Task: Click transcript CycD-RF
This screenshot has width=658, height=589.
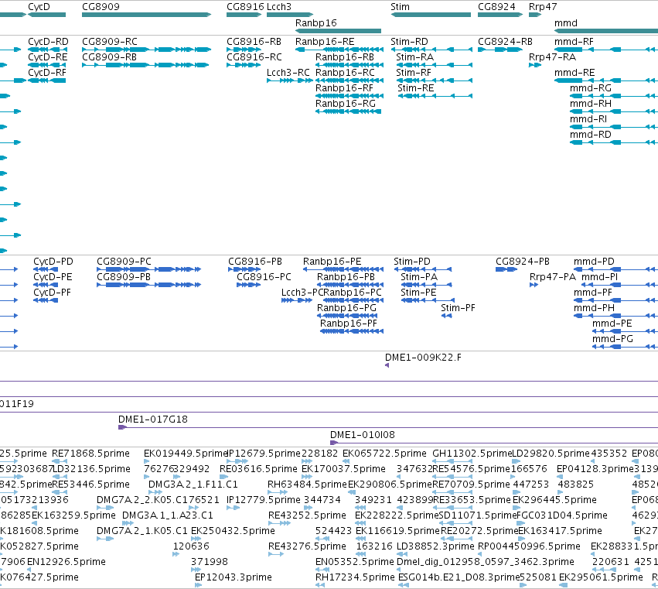Action: pyautogui.click(x=46, y=80)
